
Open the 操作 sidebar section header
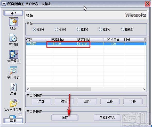coord(13,13)
